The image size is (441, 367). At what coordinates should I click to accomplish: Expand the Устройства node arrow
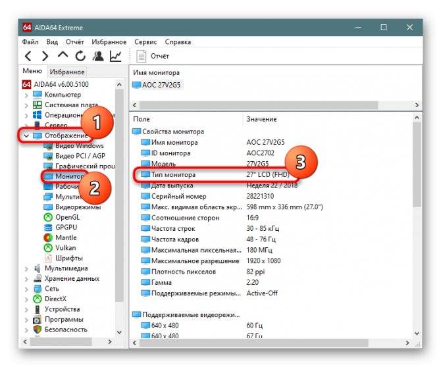(26, 310)
